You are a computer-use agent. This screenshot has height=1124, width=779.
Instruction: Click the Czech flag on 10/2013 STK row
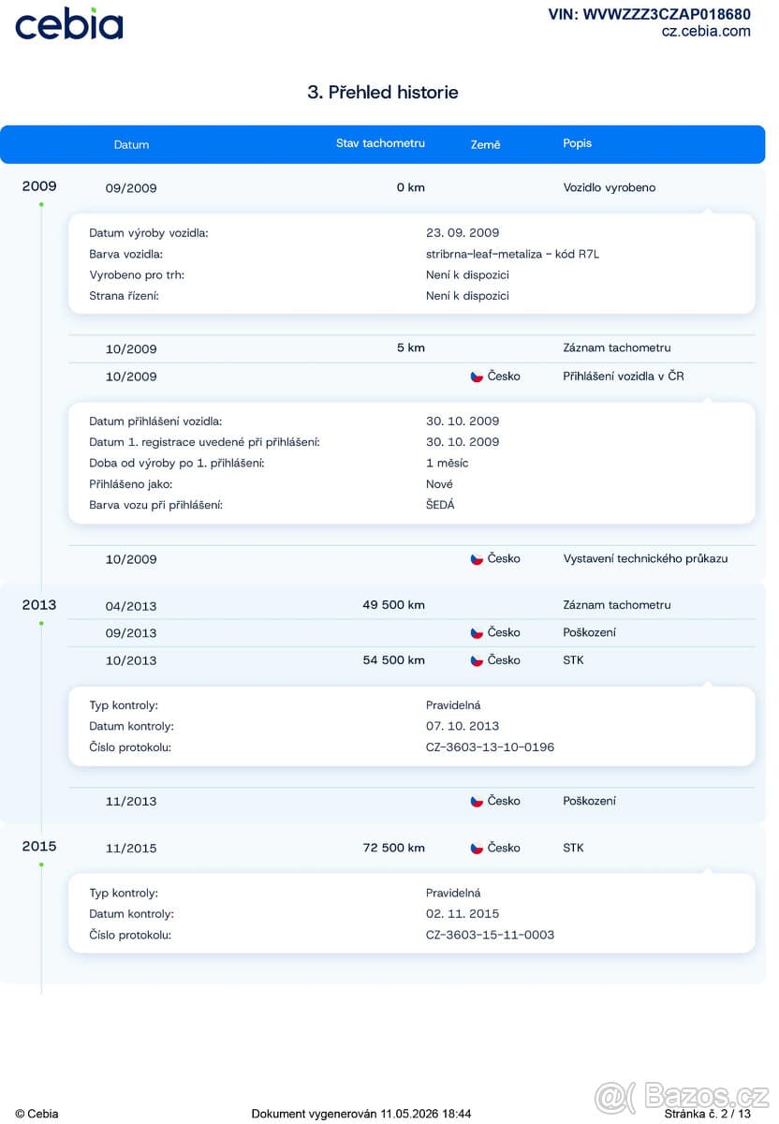point(477,660)
